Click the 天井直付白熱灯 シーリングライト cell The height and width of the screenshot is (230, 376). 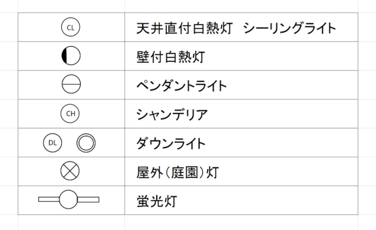241,27
